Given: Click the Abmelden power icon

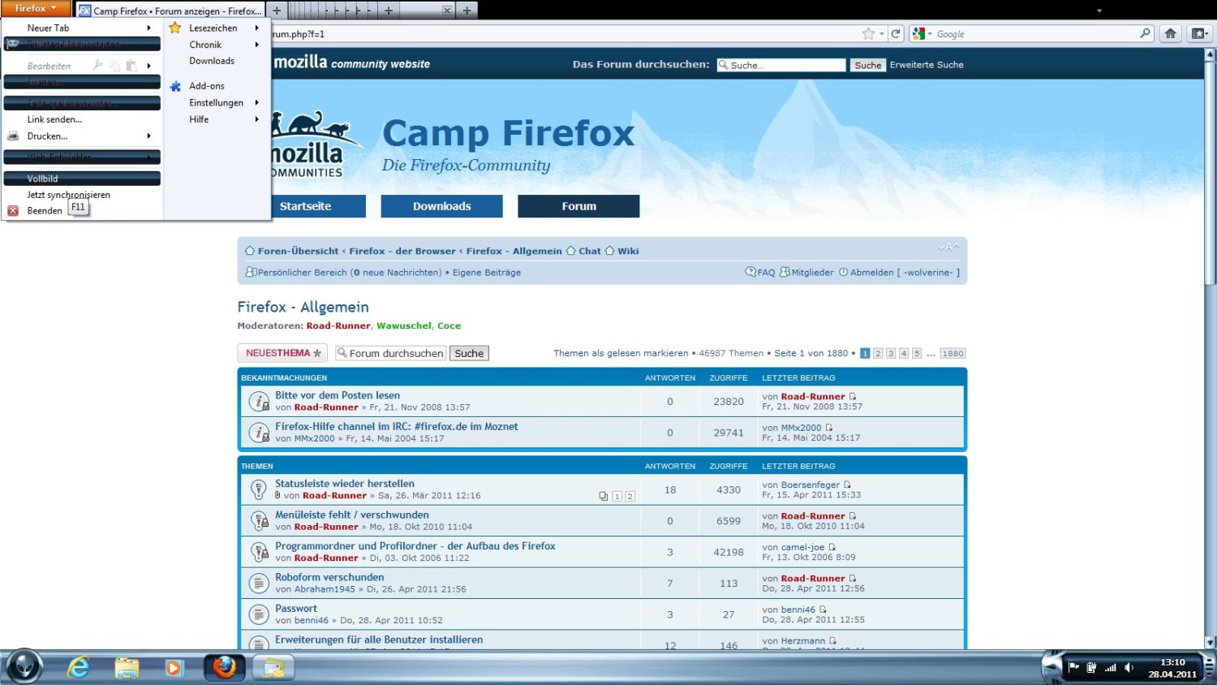Looking at the screenshot, I should click(x=843, y=272).
